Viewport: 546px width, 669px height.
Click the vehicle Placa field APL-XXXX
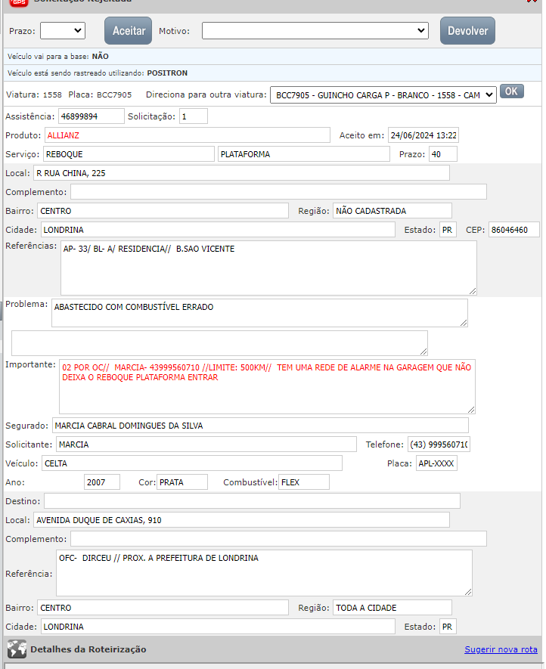click(436, 463)
